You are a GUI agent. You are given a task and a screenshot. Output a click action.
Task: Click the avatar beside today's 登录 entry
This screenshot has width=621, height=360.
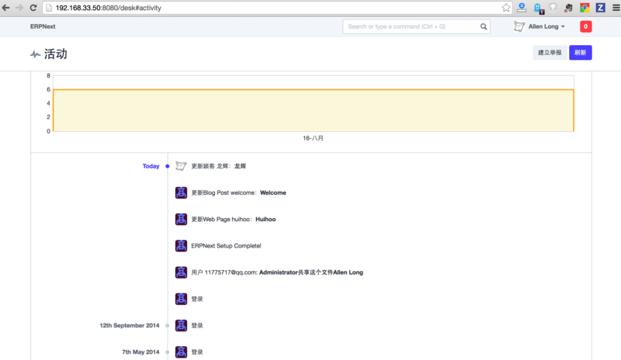click(181, 299)
